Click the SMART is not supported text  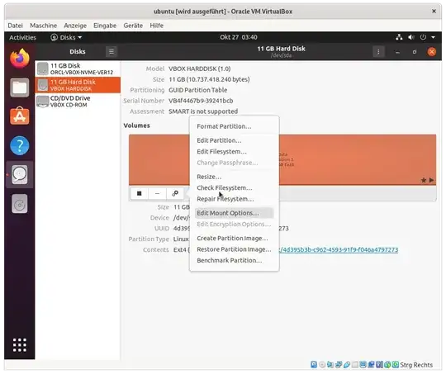(x=203, y=111)
